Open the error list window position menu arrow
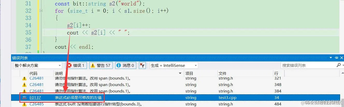344x107 pixels. click(331, 58)
